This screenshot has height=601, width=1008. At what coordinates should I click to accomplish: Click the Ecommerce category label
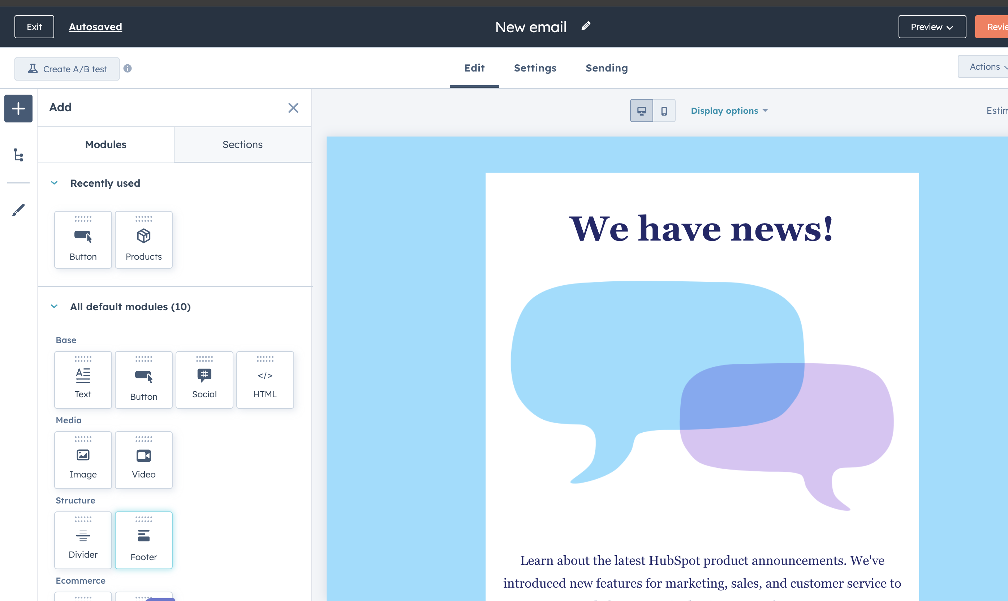(x=80, y=581)
